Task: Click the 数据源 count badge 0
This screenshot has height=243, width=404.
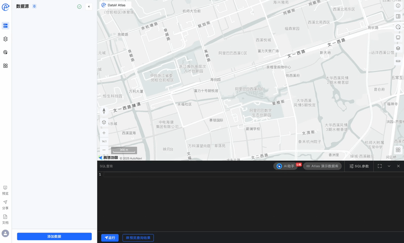Action: coord(34,6)
